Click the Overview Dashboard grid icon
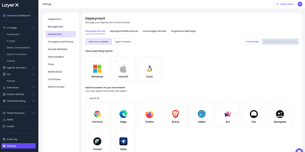 pos(4,16)
